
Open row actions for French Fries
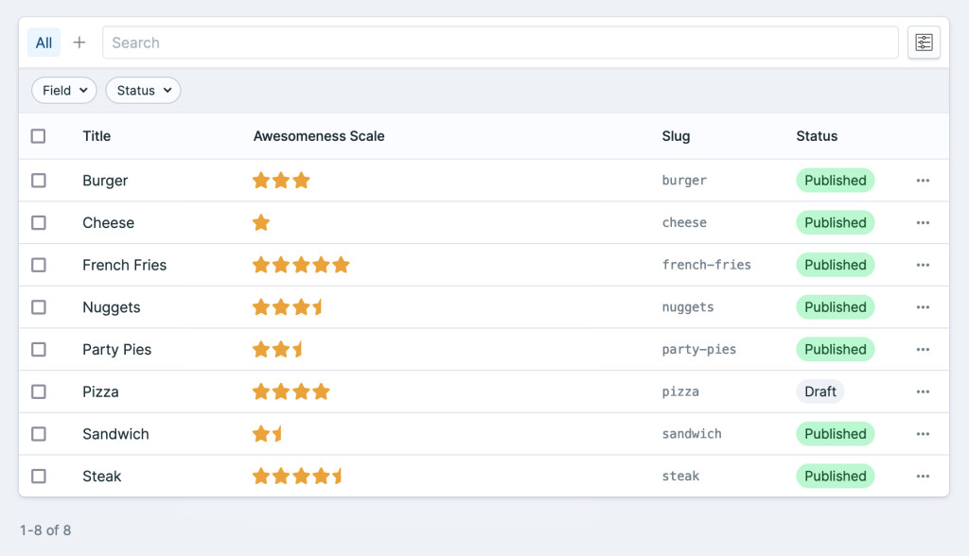923,266
